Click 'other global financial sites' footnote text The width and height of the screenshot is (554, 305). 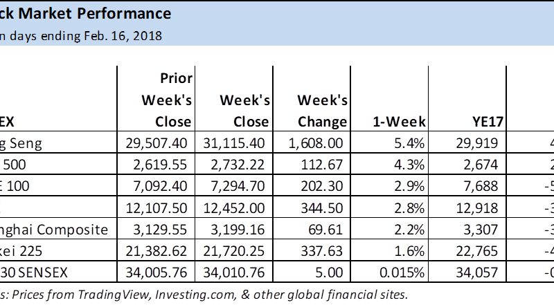330,295
